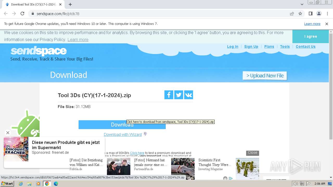This screenshot has width=333, height=187.
Task: Accept cookies with I agree button
Action: 311,36
